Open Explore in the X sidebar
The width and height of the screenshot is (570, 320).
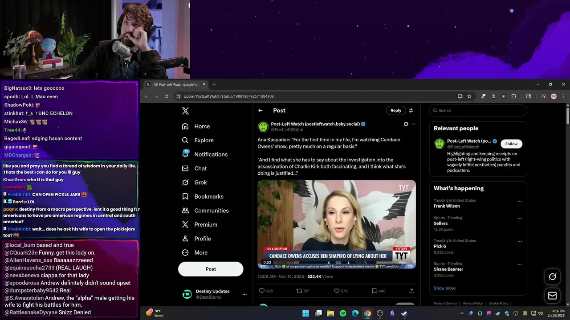(198, 140)
